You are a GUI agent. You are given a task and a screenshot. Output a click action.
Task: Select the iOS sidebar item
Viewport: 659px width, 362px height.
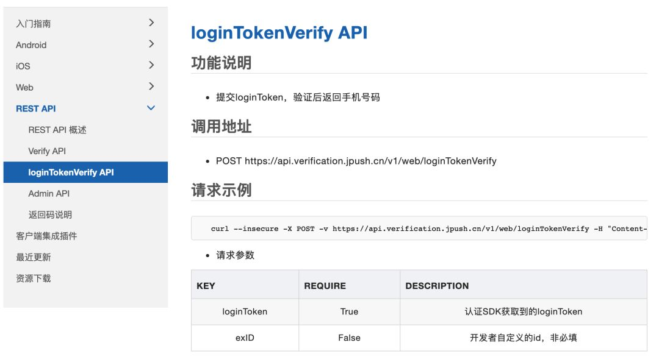23,66
